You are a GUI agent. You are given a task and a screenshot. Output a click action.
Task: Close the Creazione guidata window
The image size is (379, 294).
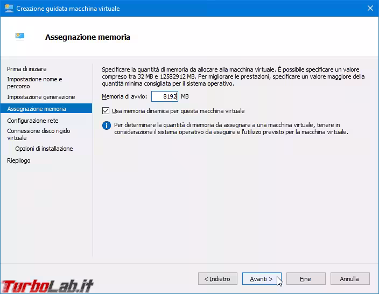click(370, 9)
